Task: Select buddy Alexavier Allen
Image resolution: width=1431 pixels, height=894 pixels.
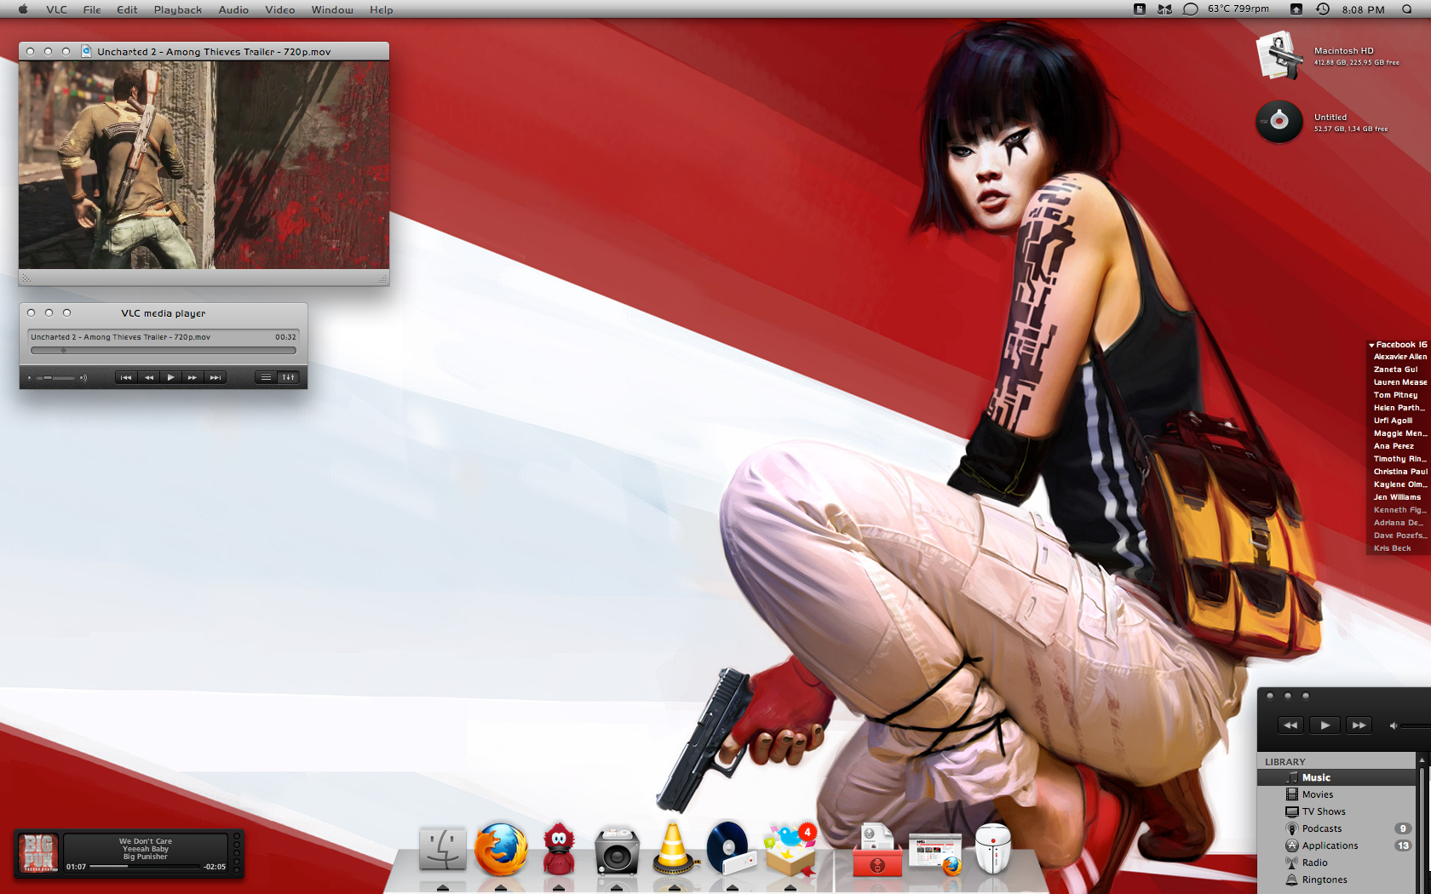Action: pos(1399,357)
